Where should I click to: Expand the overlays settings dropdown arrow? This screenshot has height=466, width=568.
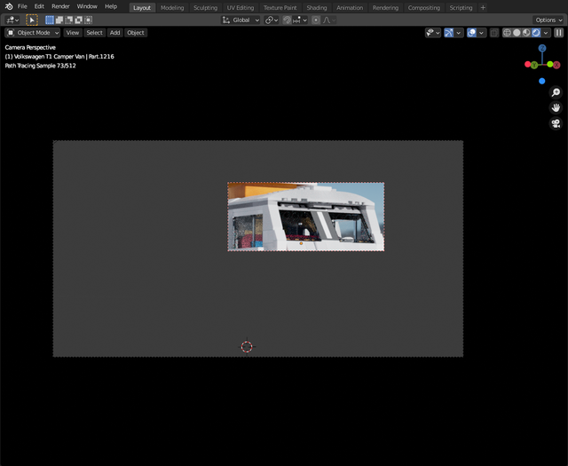[481, 33]
